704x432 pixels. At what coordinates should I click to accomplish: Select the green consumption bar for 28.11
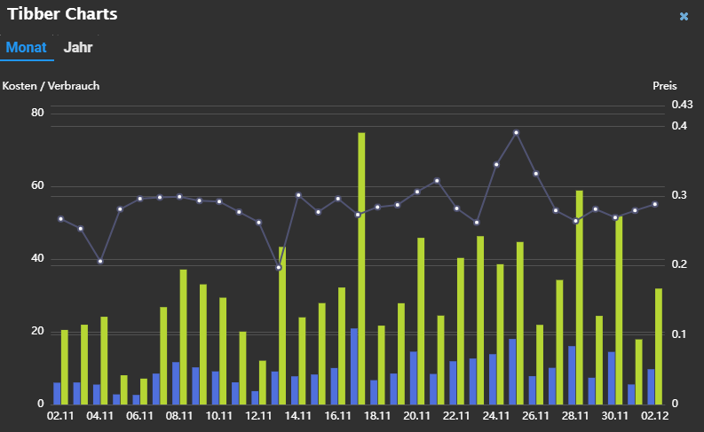tap(579, 297)
